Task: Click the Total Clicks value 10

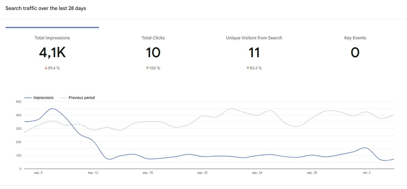Action: [x=153, y=52]
